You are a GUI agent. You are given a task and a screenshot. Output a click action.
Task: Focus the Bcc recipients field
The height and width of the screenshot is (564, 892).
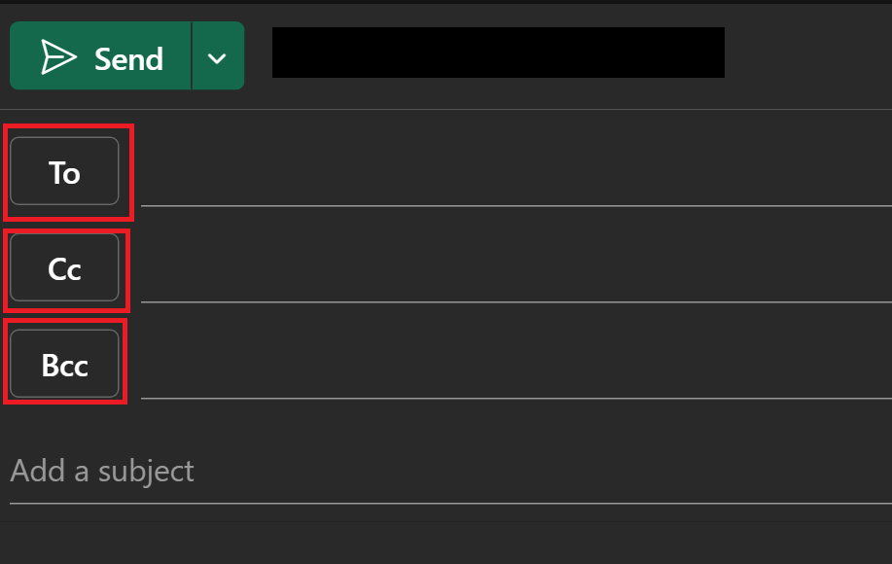(516, 364)
